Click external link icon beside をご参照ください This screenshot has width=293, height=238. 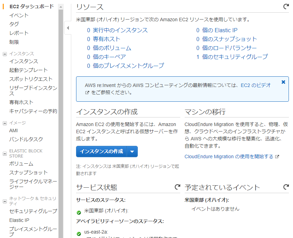87,92
